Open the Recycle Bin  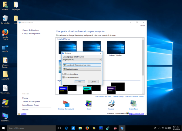coord(5,20)
